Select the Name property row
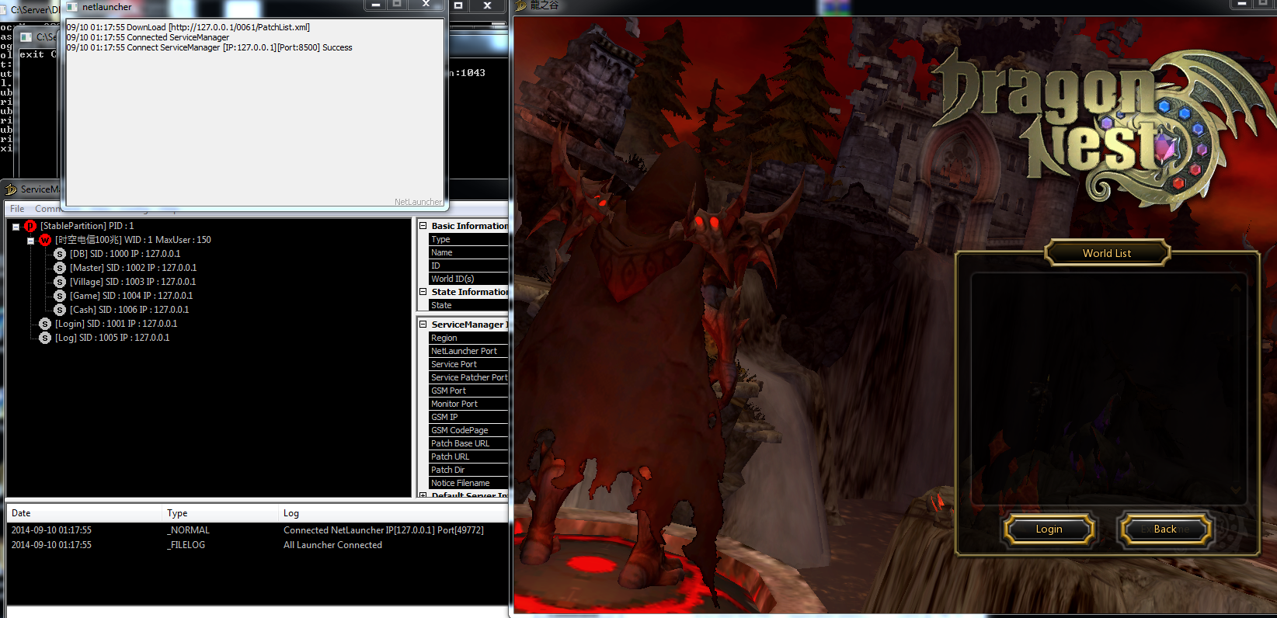1277x618 pixels. [468, 252]
